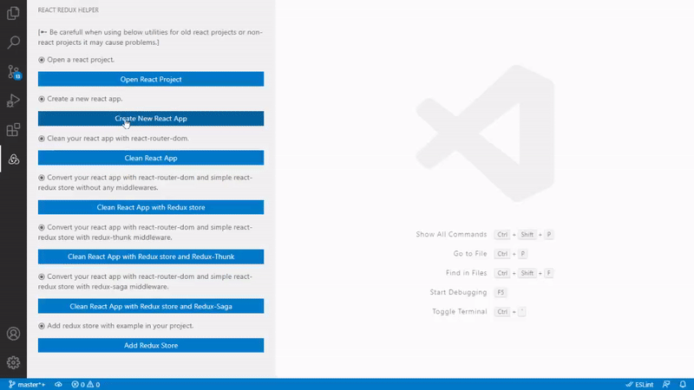This screenshot has width=694, height=390.
Task: Click Clean React App with Redux store
Action: pyautogui.click(x=151, y=207)
